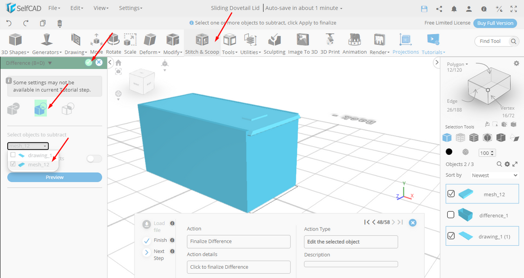The image size is (524, 278).
Task: Toggle fullscreen mode icon
Action: pos(514,9)
